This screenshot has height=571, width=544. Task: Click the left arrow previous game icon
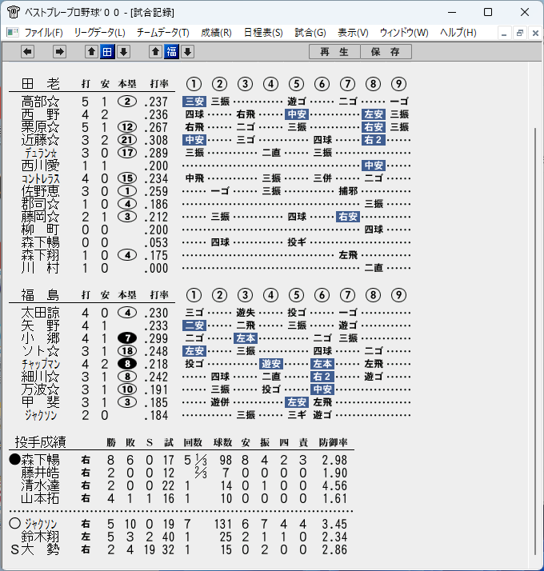click(x=28, y=52)
